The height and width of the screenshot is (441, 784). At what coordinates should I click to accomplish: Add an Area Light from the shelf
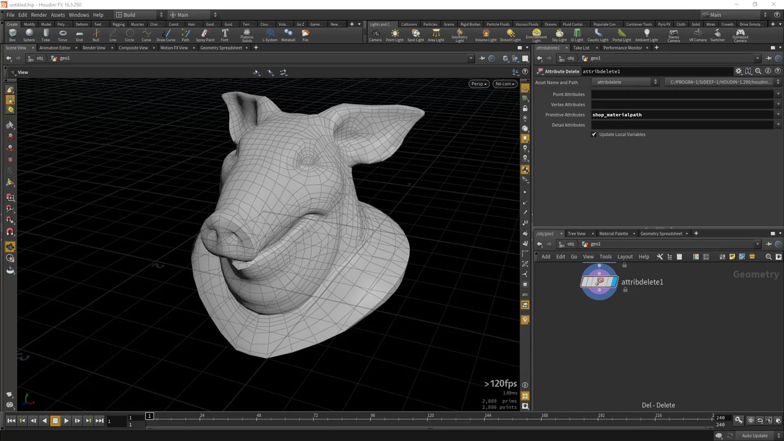pyautogui.click(x=436, y=36)
